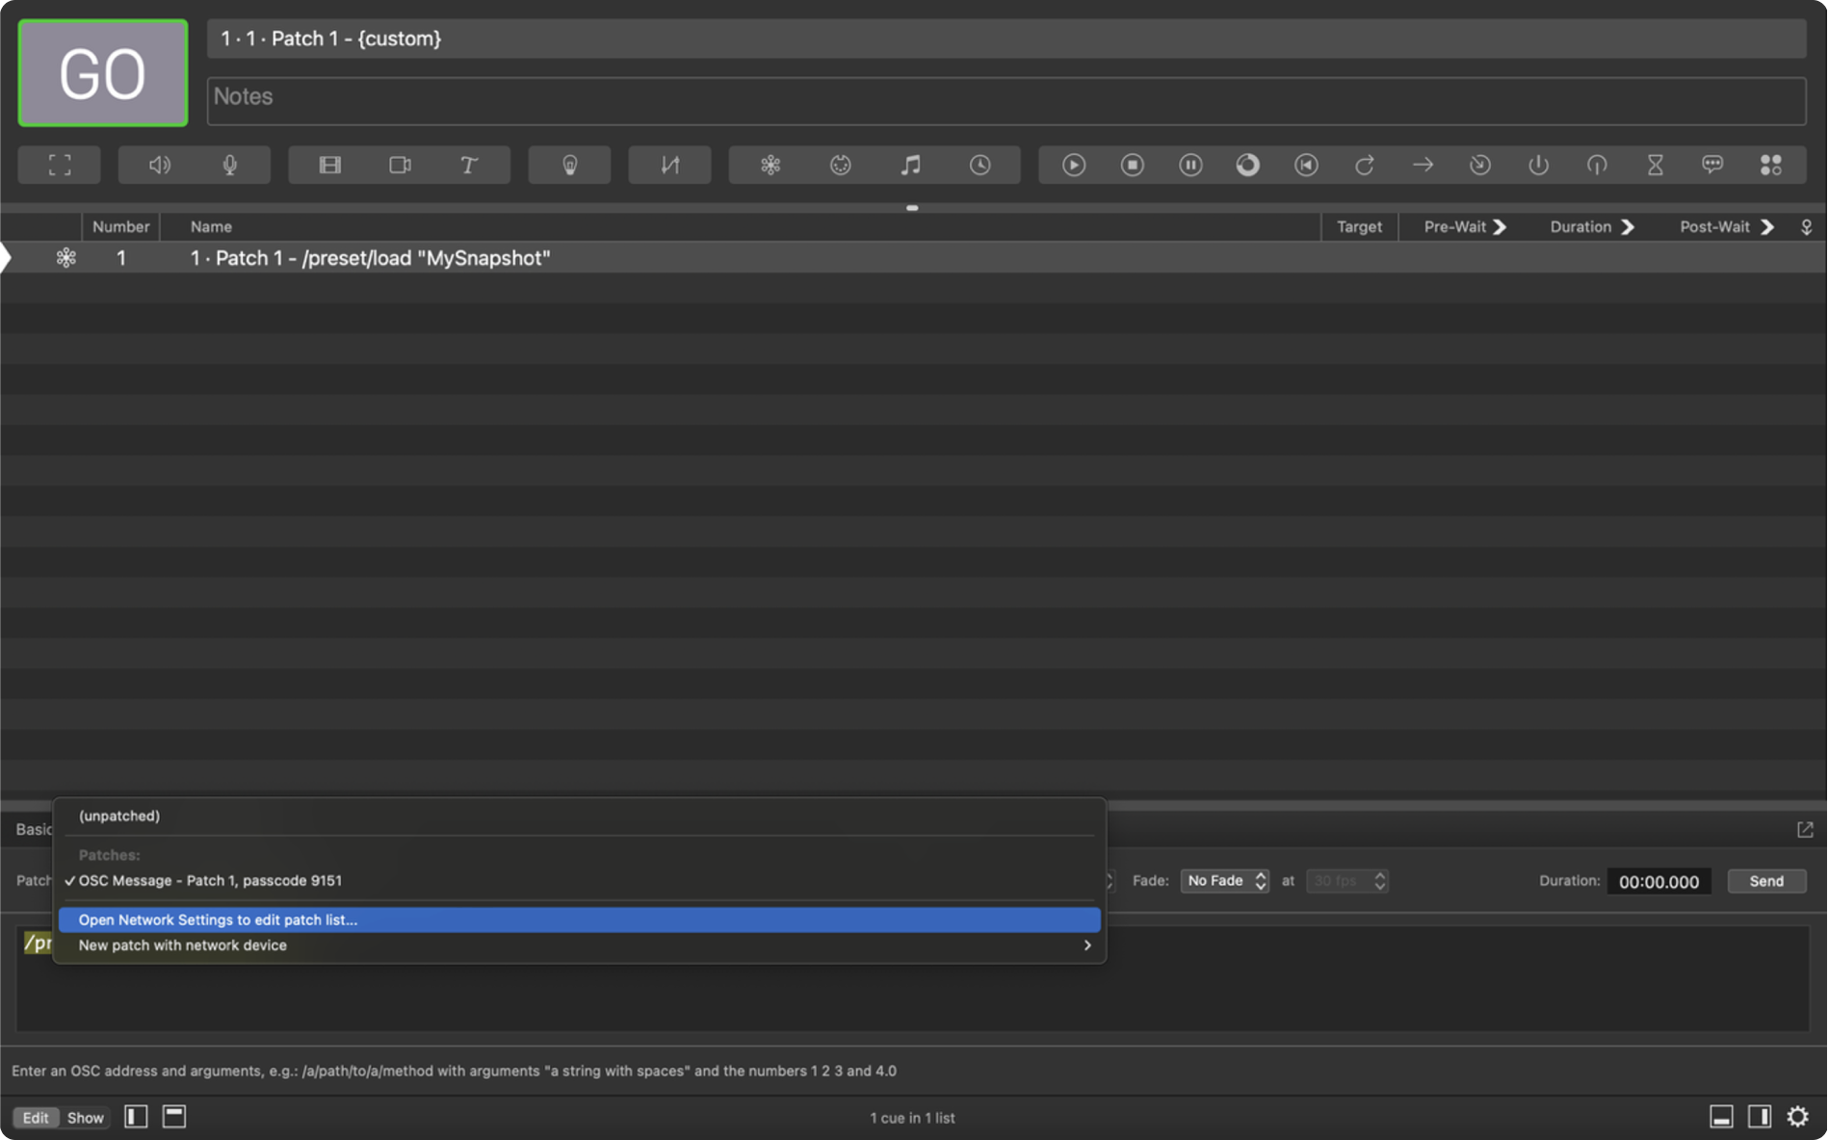Select the Script cue icon
Viewport: 1828px width, 1140px height.
(x=1713, y=164)
